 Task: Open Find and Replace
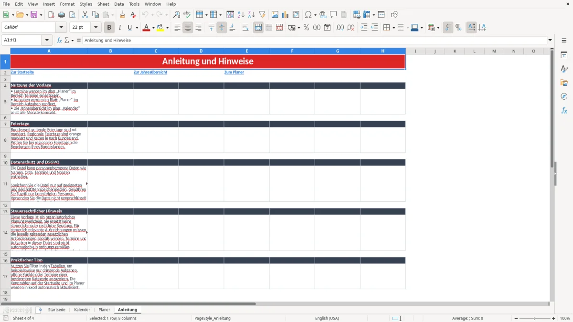point(177,15)
